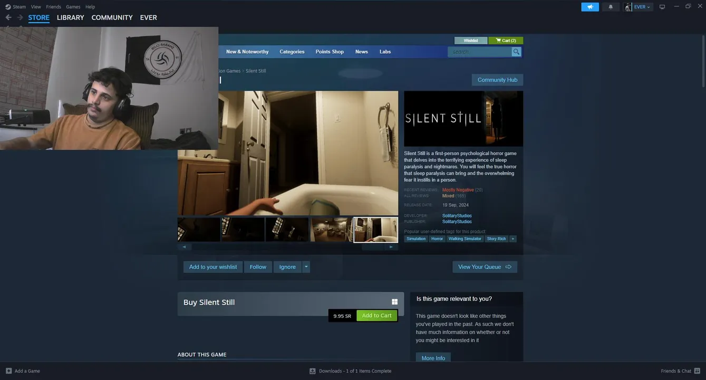
Task: Follow Silent Still
Action: 258,267
